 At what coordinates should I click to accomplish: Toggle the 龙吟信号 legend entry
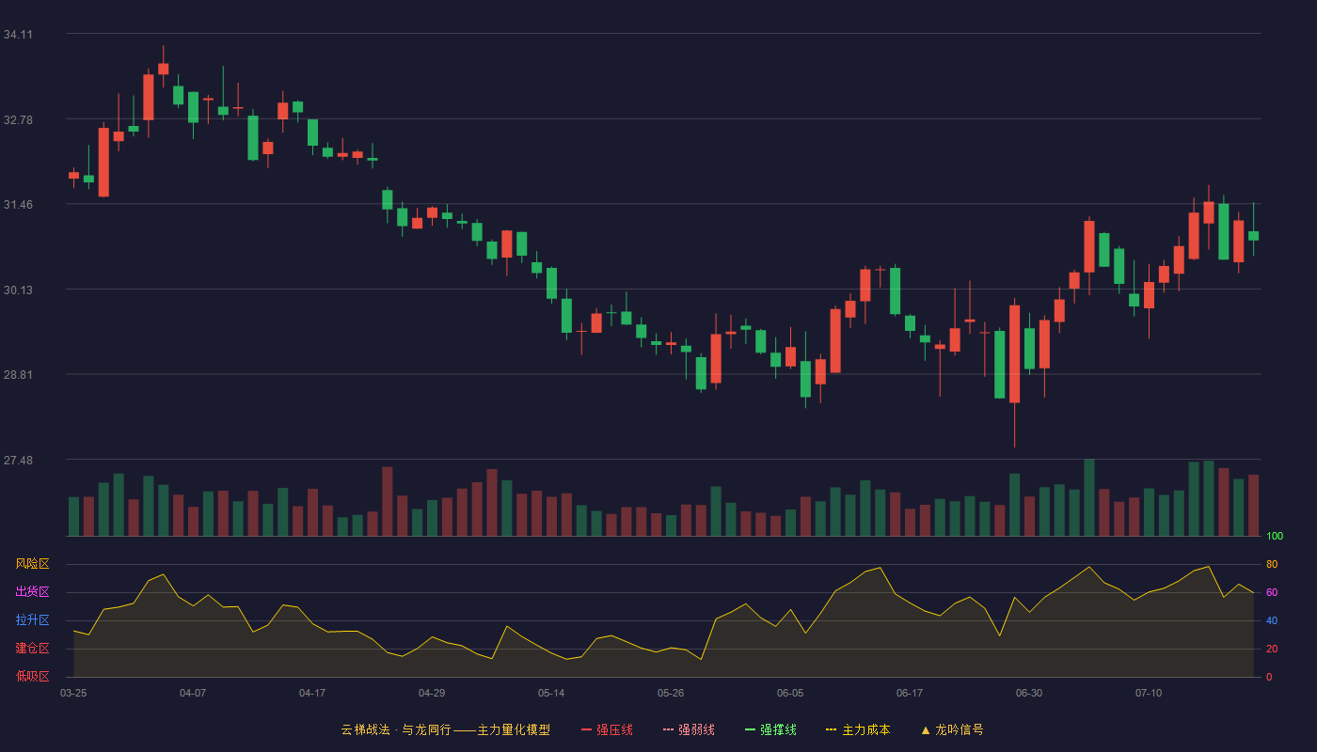pyautogui.click(x=951, y=729)
